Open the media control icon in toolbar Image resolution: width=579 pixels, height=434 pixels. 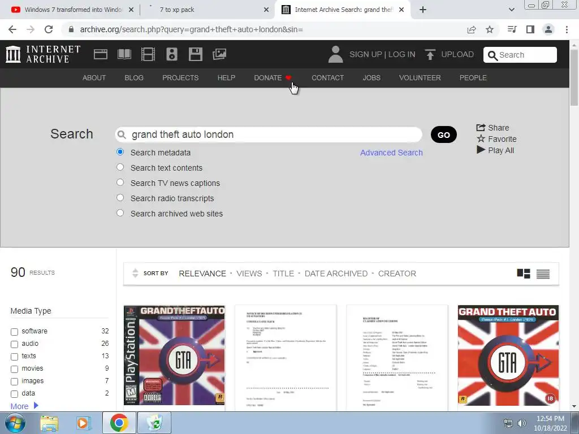[512, 29]
